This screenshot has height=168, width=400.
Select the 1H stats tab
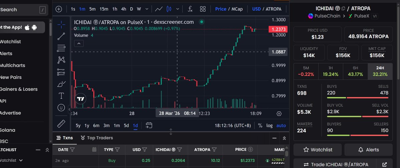[331, 71]
